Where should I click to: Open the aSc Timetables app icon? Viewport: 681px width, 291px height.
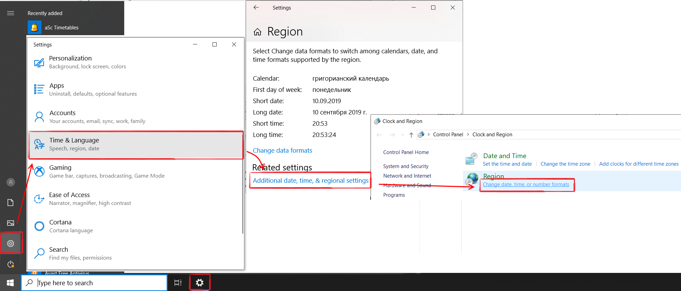[x=35, y=28]
